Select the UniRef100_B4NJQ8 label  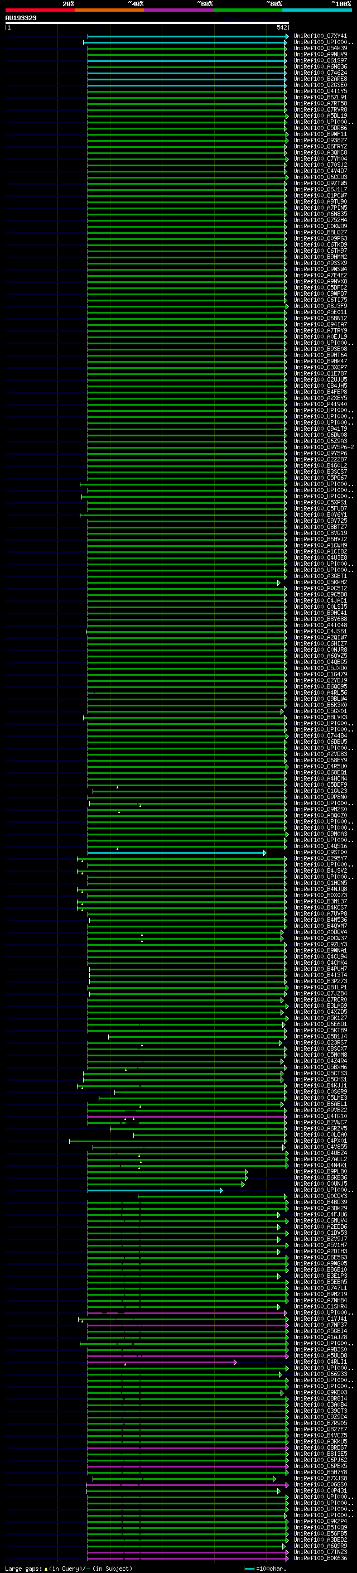[320, 889]
